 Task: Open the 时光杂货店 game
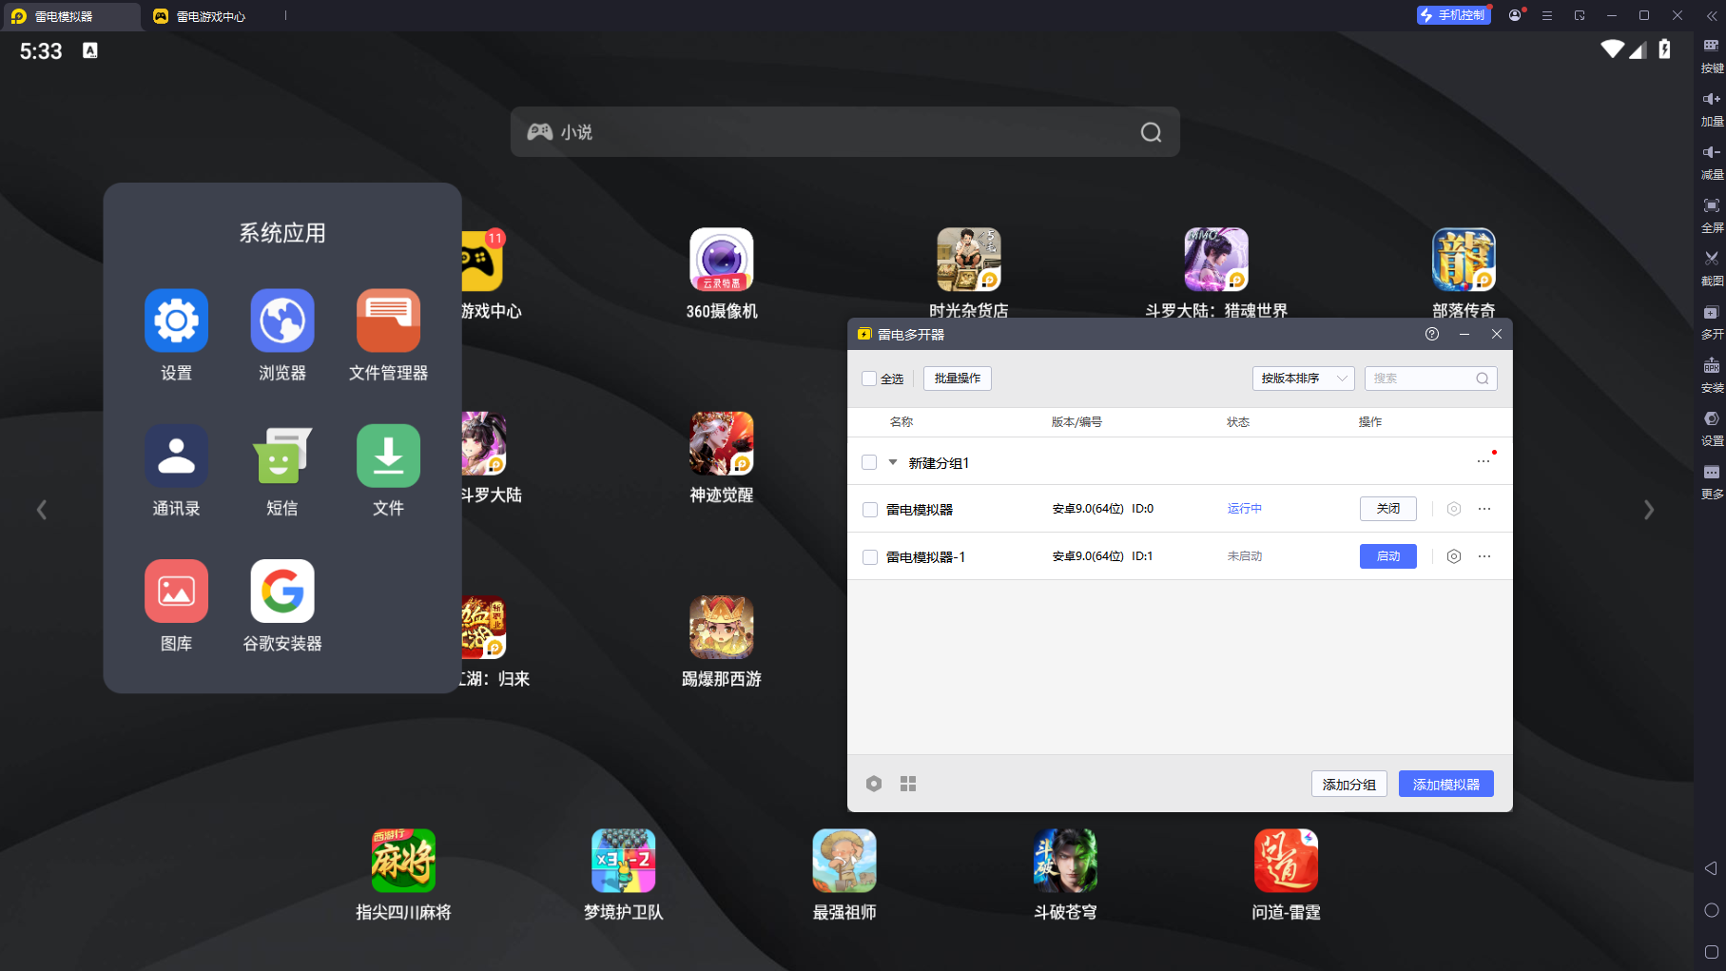point(969,260)
